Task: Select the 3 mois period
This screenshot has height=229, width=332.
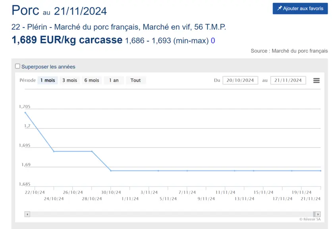Action: click(69, 80)
